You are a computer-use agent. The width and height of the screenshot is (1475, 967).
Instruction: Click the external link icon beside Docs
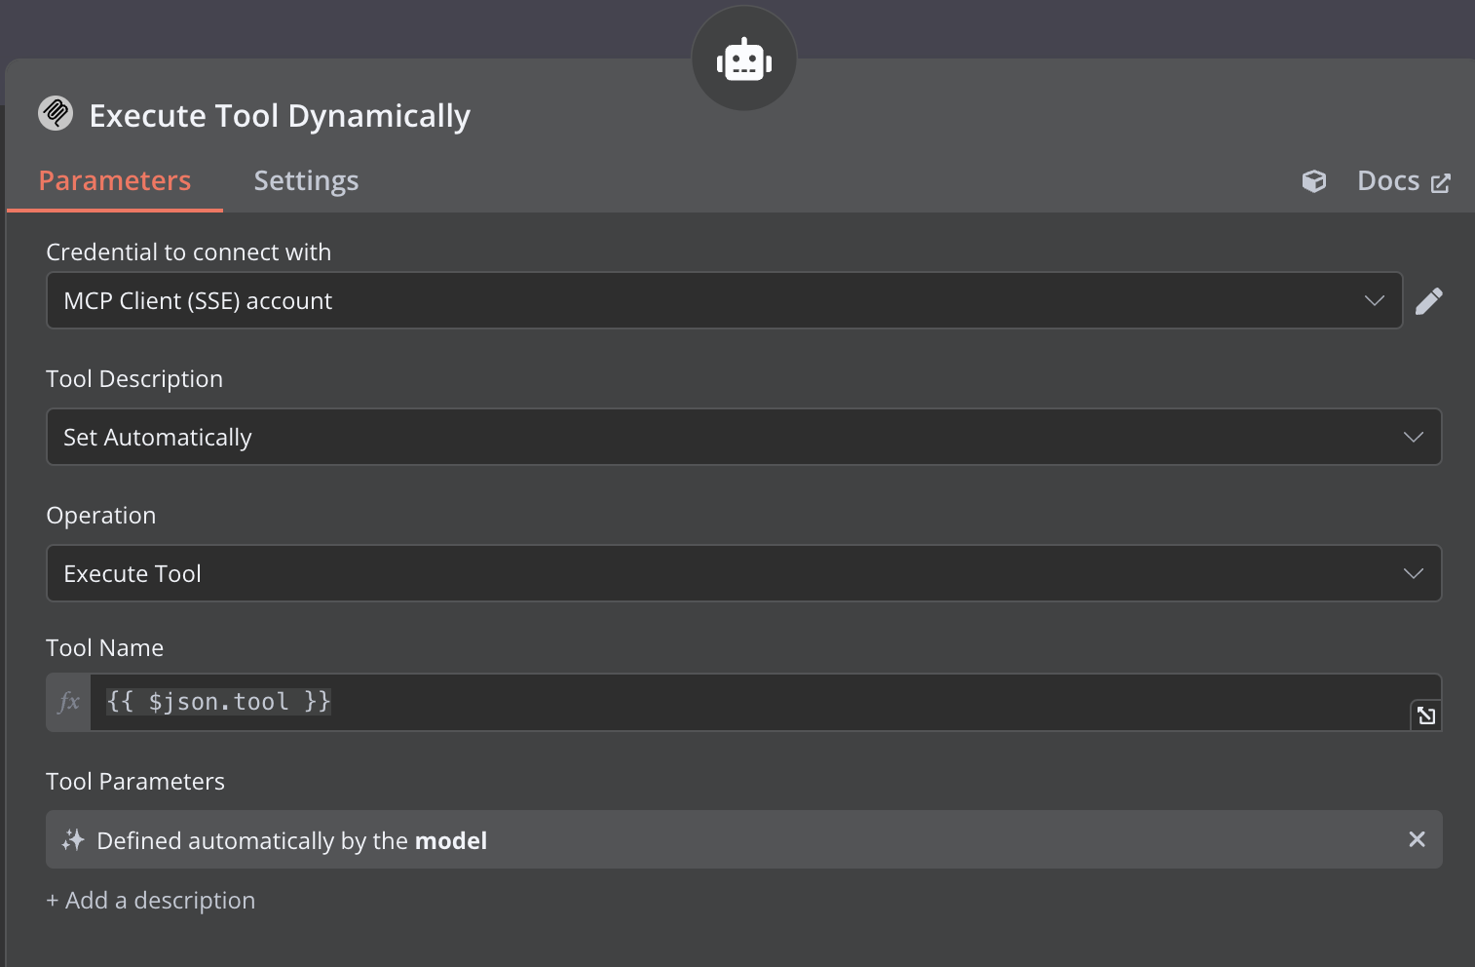click(1442, 181)
